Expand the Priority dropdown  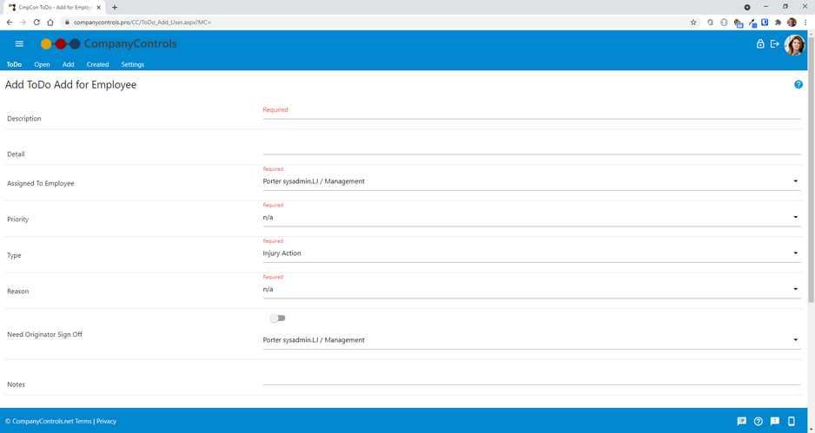coord(531,217)
